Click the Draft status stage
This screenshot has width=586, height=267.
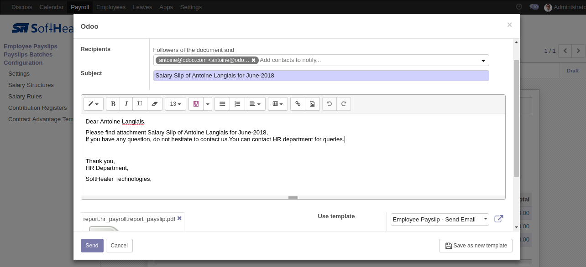coord(573,71)
